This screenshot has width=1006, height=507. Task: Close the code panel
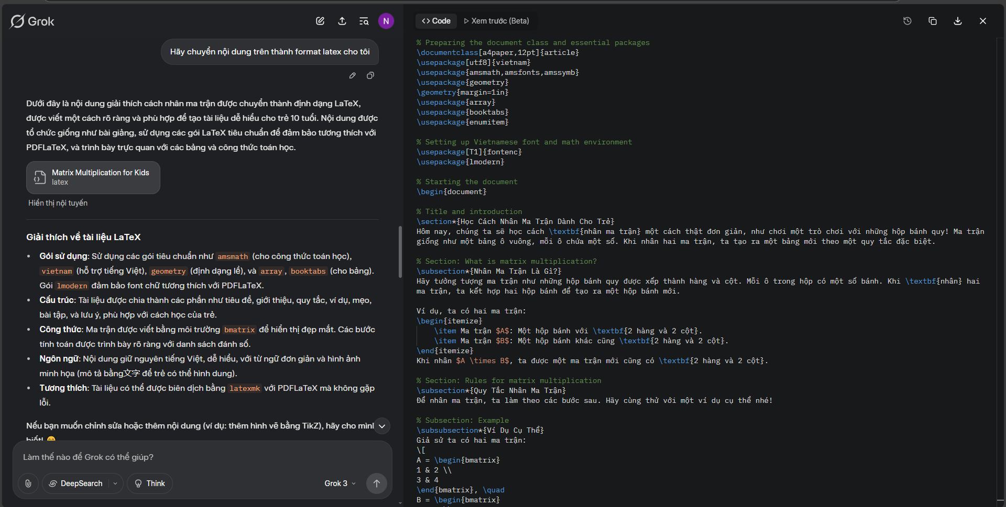[x=983, y=21]
